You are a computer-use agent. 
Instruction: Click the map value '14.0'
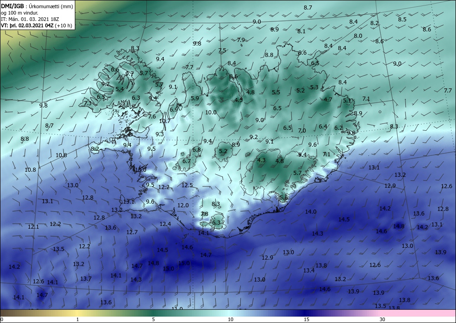click(x=311, y=212)
